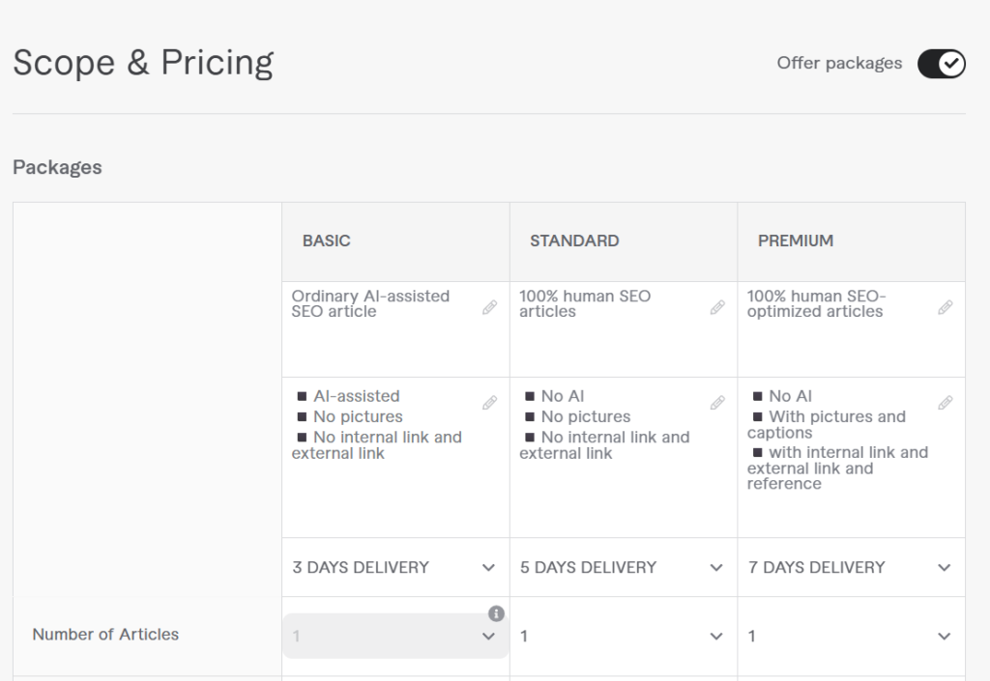Click the Packages section heading
This screenshot has height=681, width=990.
57,167
